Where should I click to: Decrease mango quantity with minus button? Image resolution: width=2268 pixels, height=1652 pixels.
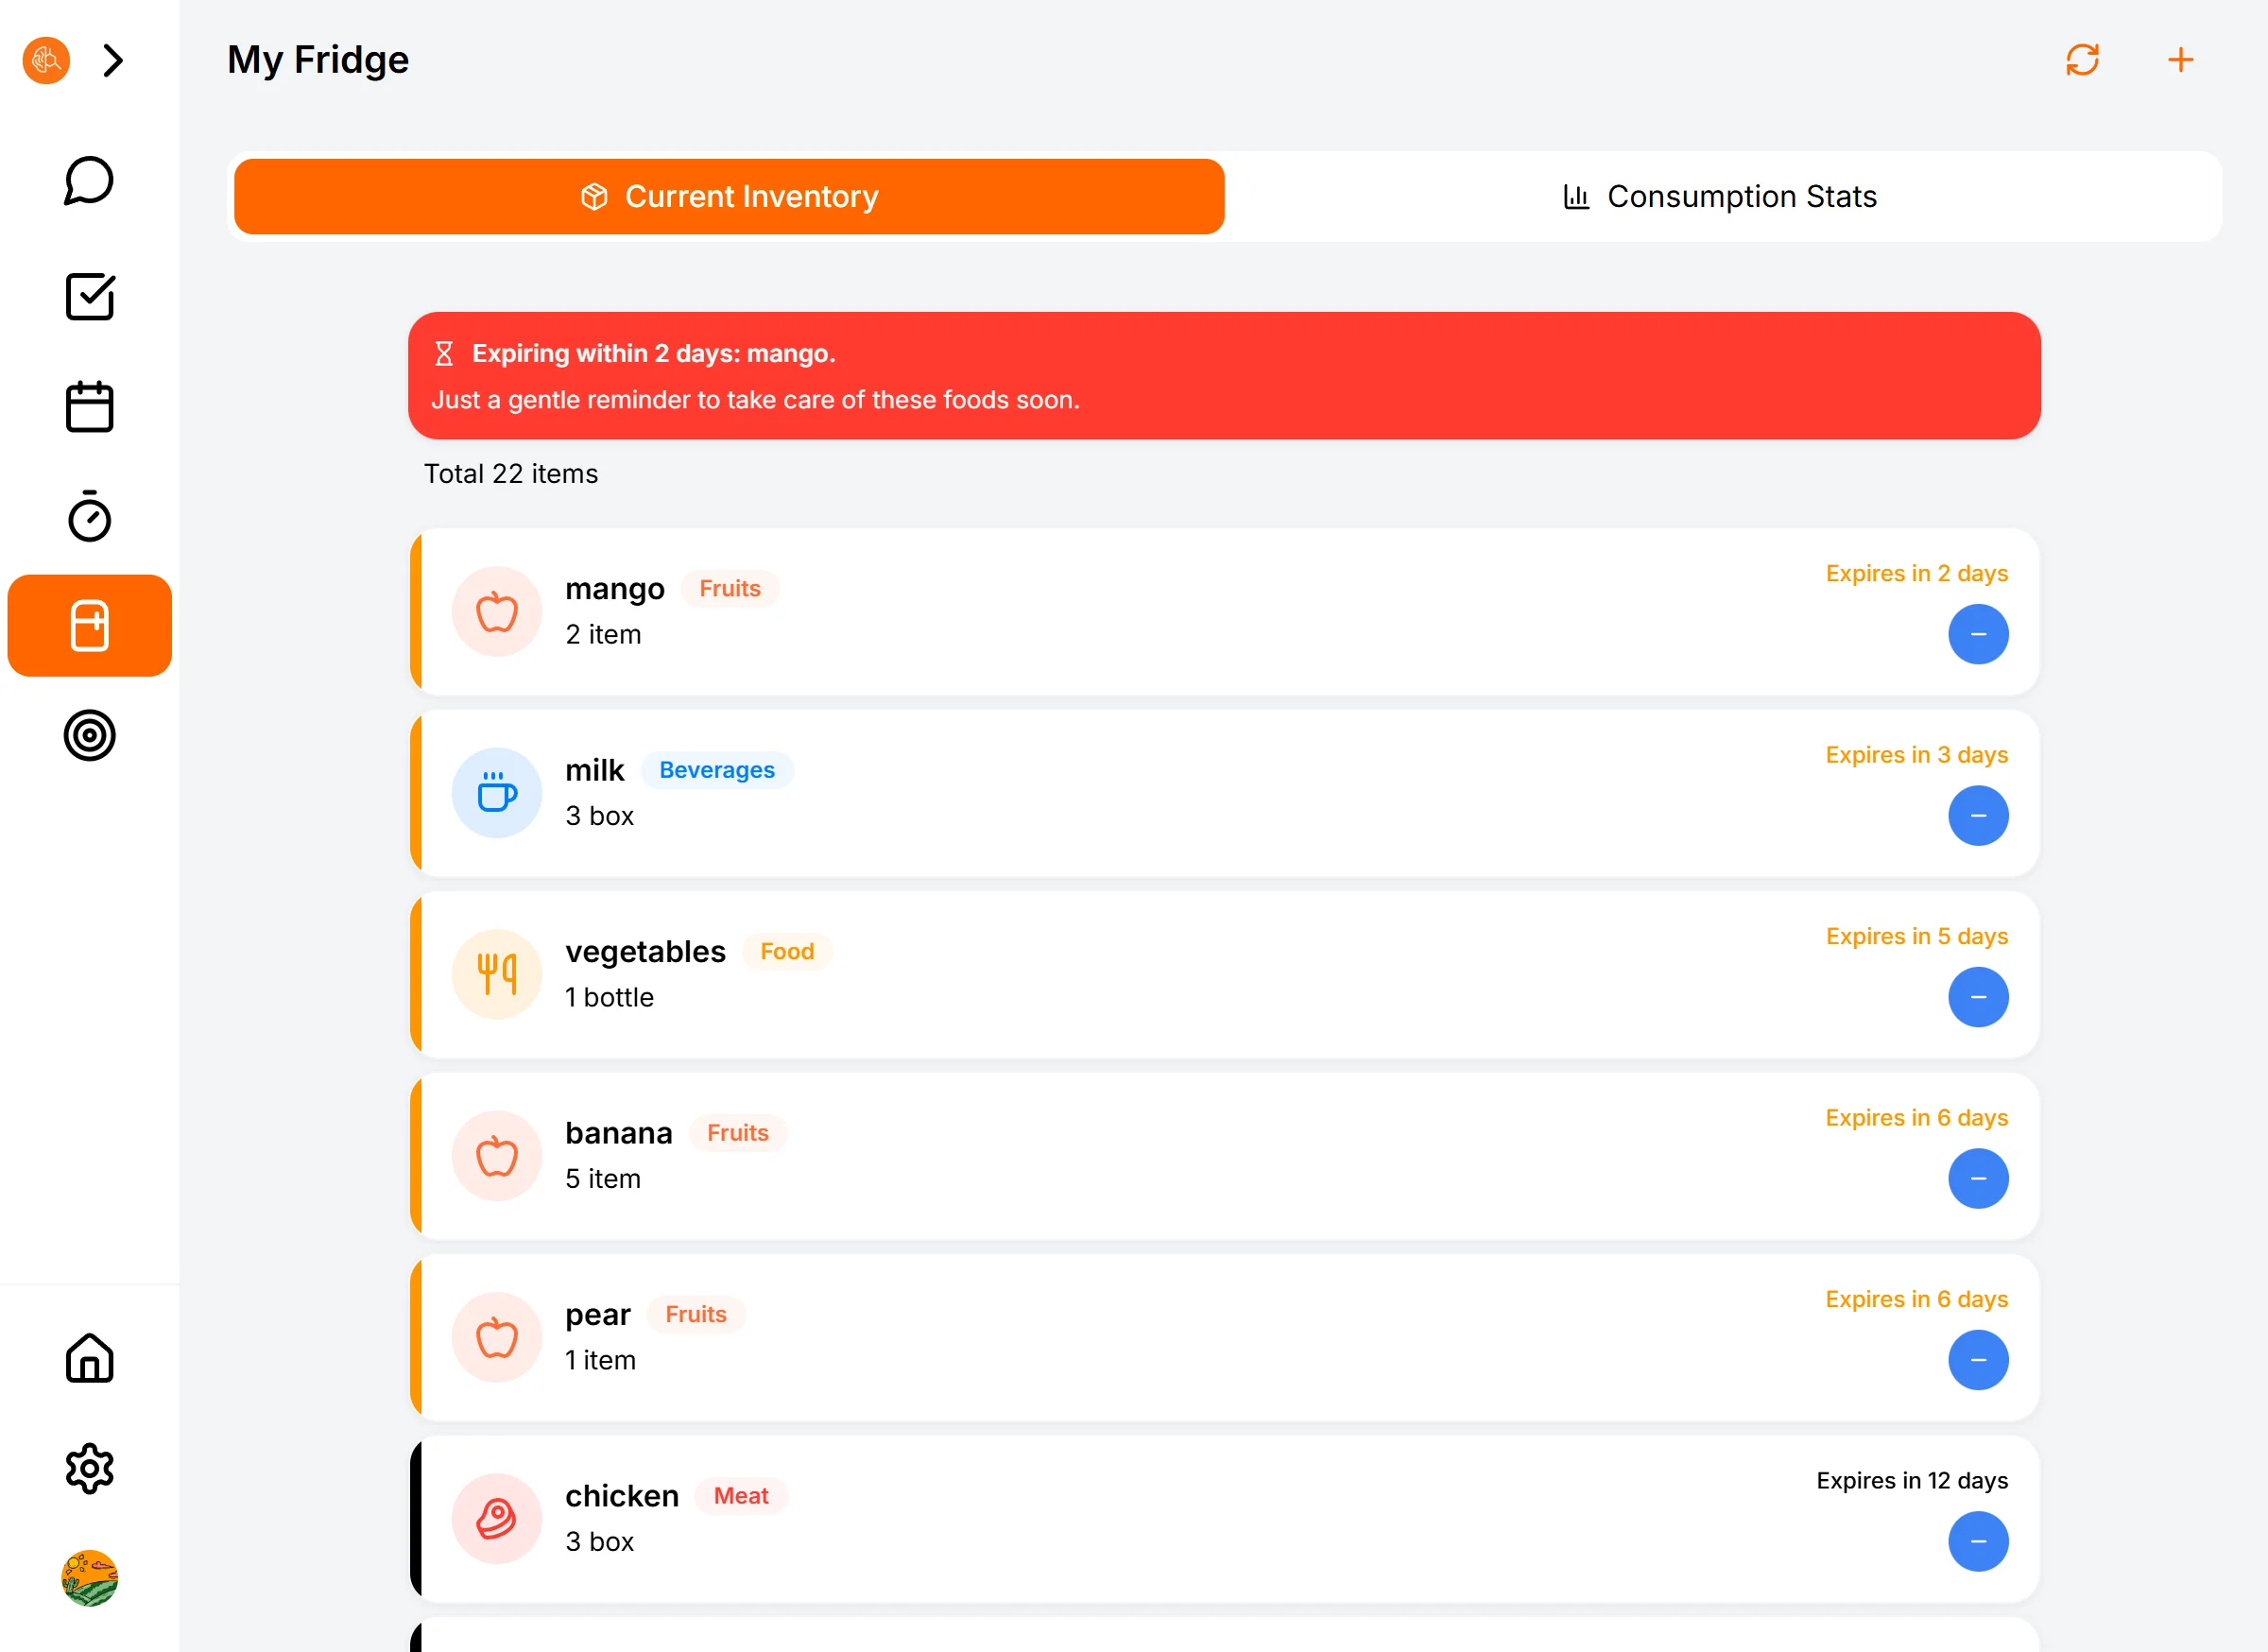tap(1977, 634)
